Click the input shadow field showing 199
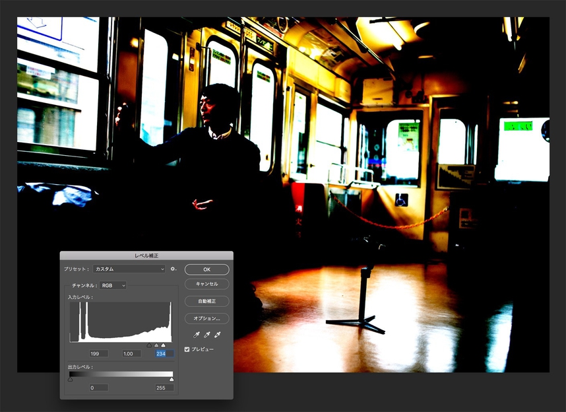 tap(98, 354)
